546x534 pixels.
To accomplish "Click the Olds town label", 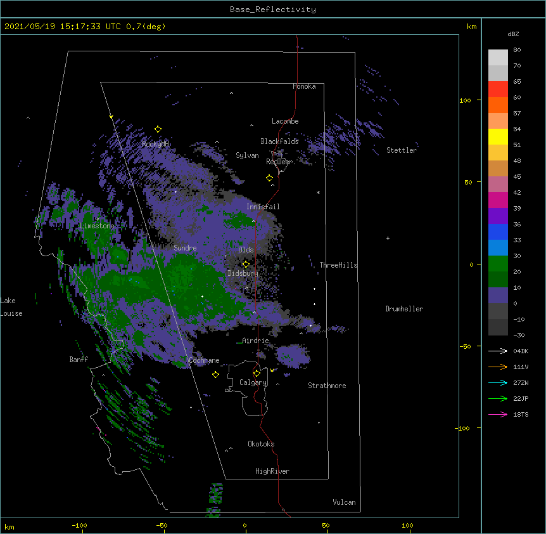I will [x=246, y=250].
